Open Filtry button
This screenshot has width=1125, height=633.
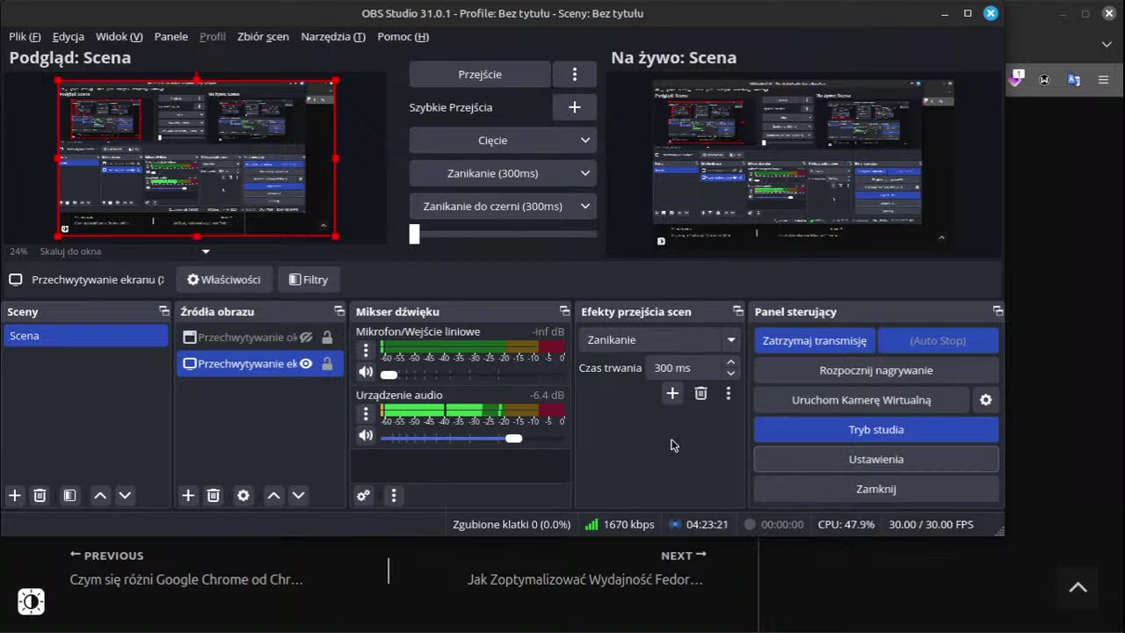[x=308, y=280]
